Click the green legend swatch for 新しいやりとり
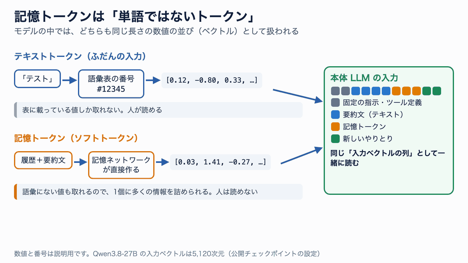 [335, 138]
